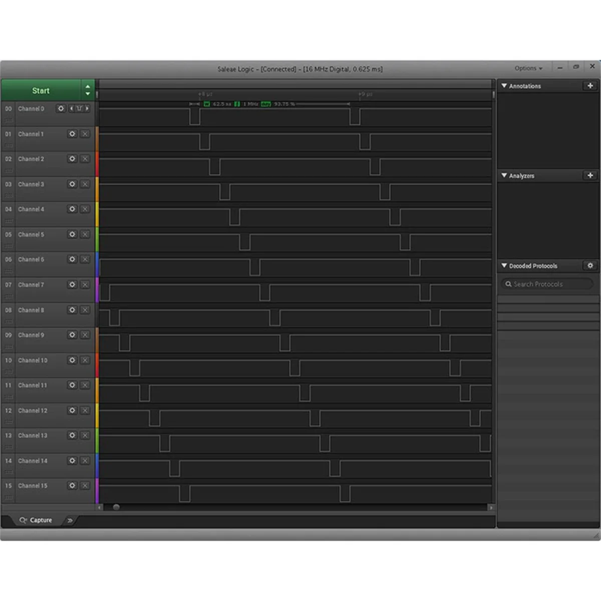Open Decoded Protocols settings gear
Viewport: 601px width, 601px height.
pos(590,265)
